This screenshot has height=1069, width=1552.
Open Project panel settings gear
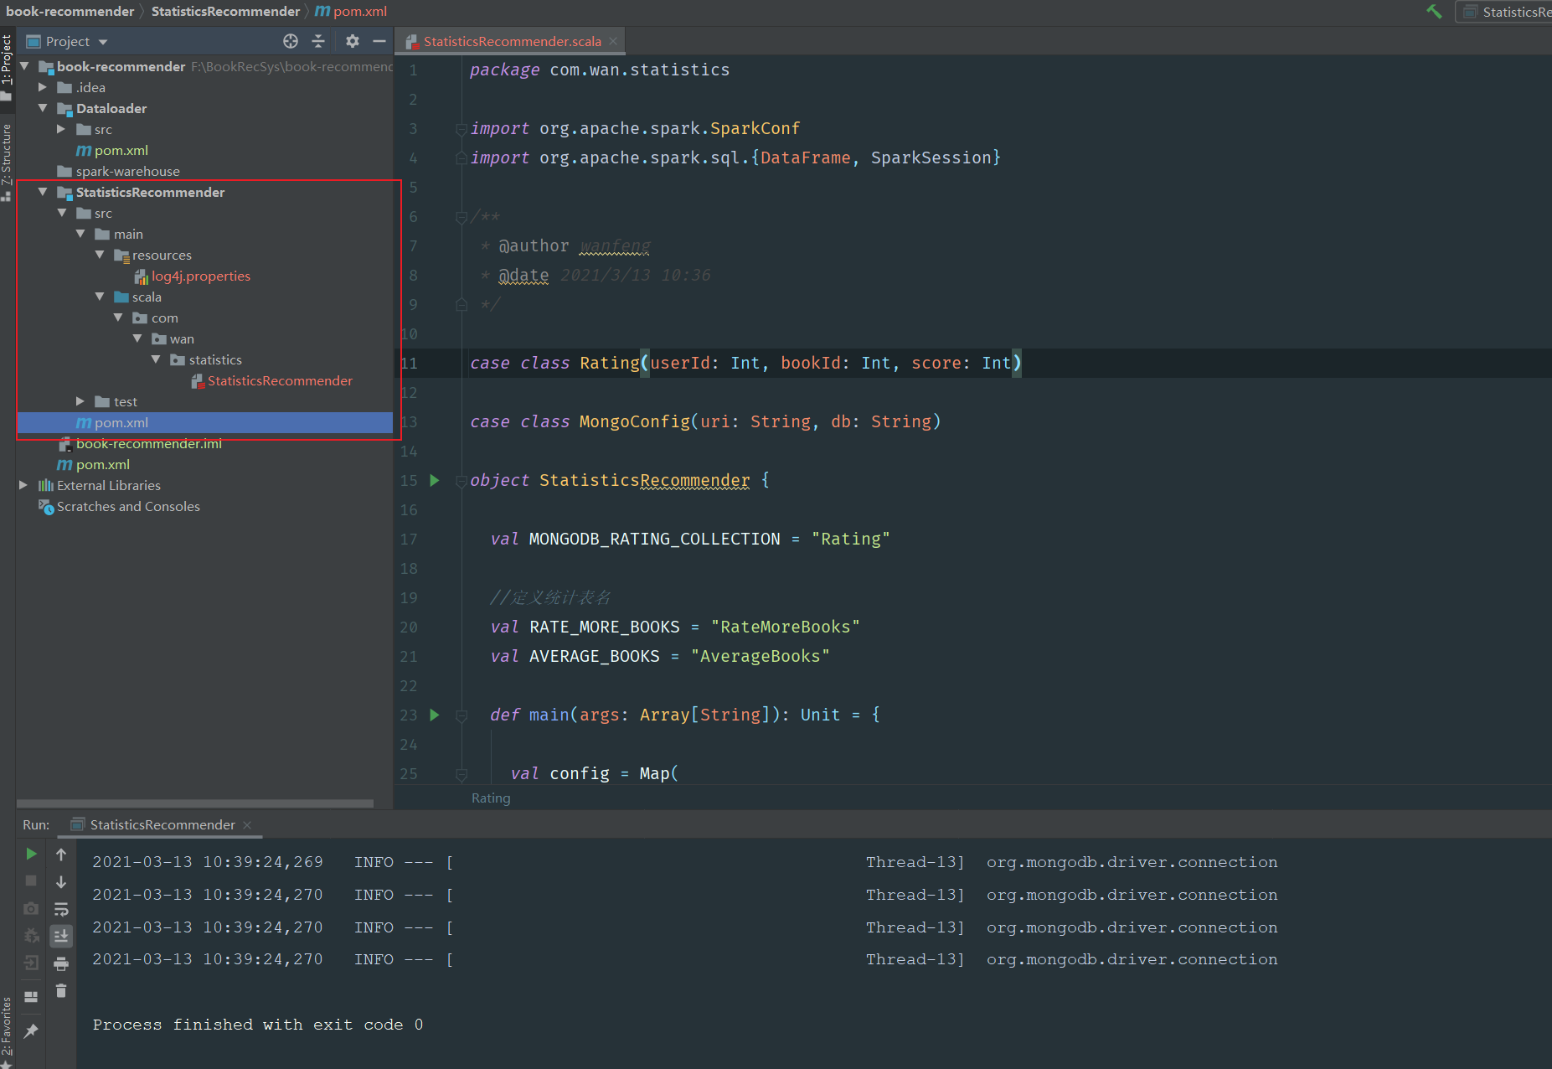click(353, 41)
